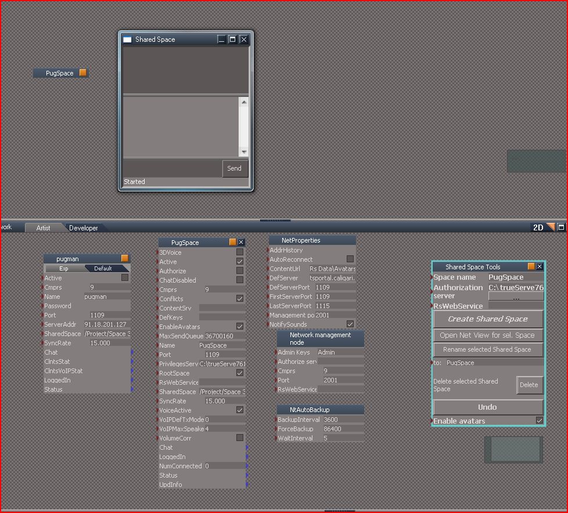This screenshot has height=513, width=568.
Task: Click the LoggedIn output connector on the pugman panel
Action: [132, 380]
